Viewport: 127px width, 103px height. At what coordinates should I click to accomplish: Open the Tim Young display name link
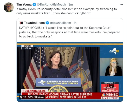[24, 4]
